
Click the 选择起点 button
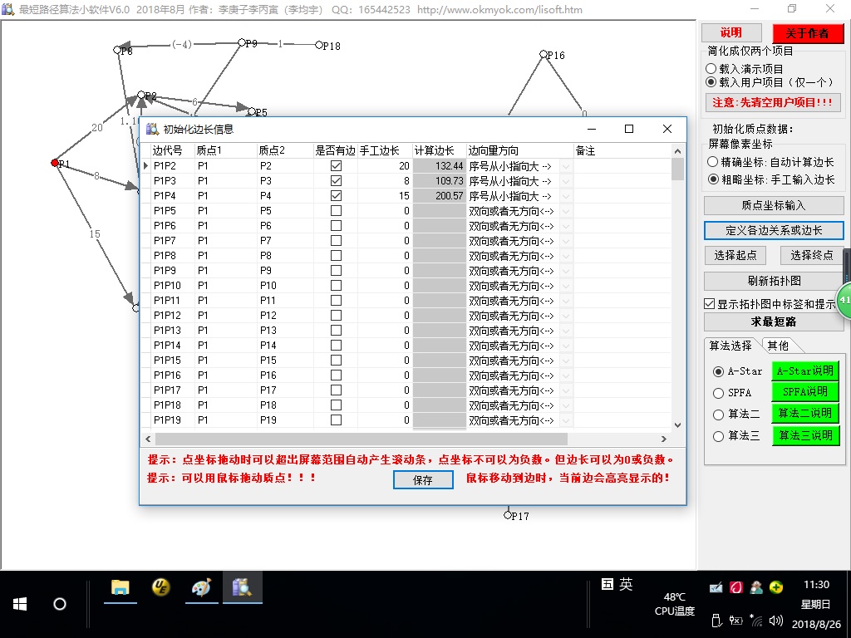735,255
